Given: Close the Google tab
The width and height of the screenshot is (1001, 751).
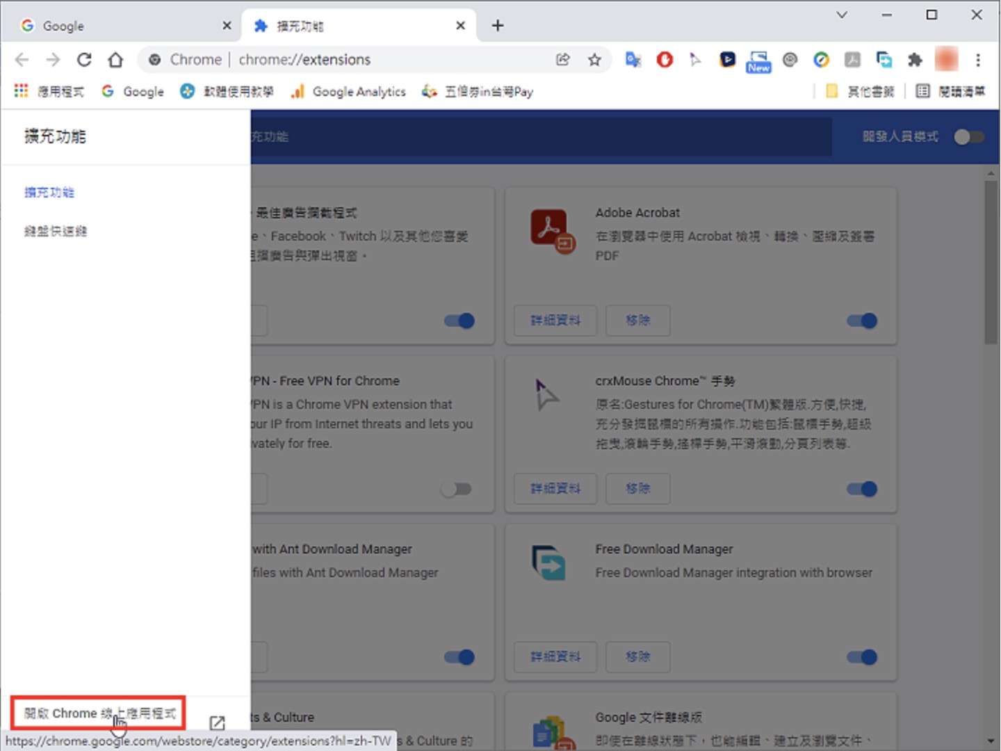Looking at the screenshot, I should coord(227,26).
